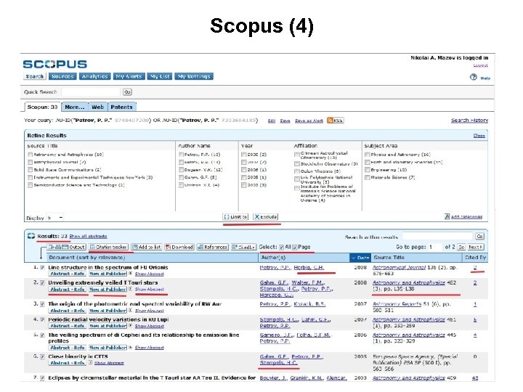Click the Edit query link

coord(272,121)
